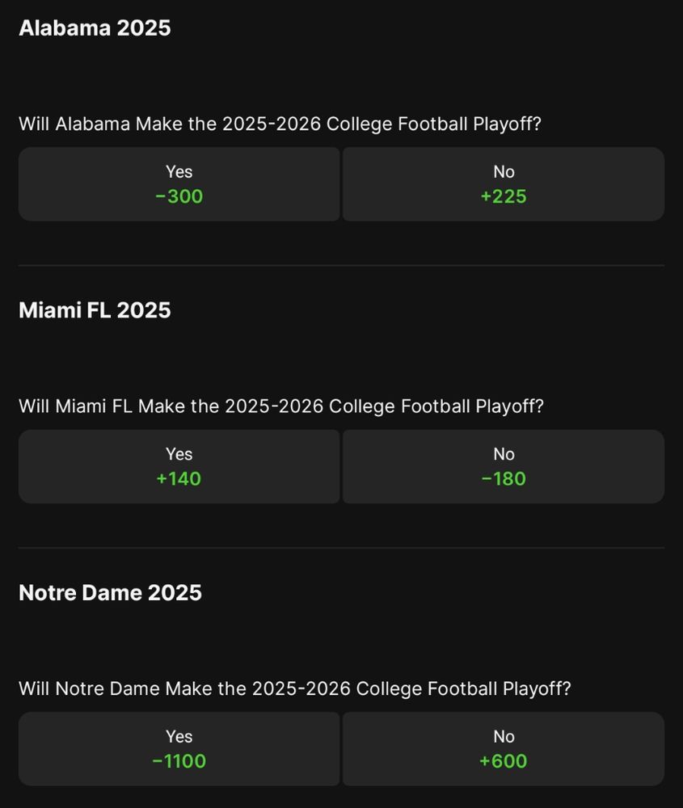The image size is (683, 808).
Task: Tap the +140 odds value
Action: 179,479
